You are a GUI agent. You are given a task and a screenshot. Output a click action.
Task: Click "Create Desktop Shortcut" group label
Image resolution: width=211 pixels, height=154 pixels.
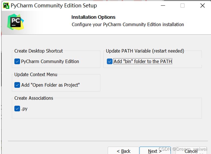point(39,51)
